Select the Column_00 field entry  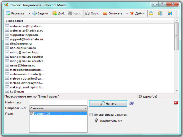click(60, 114)
